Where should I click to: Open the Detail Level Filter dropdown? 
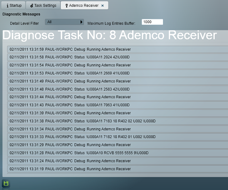tap(64, 22)
